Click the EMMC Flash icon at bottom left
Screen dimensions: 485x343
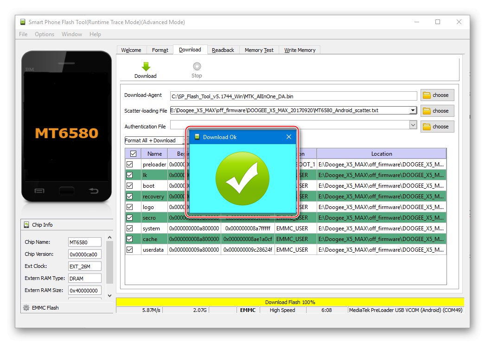tap(26, 307)
